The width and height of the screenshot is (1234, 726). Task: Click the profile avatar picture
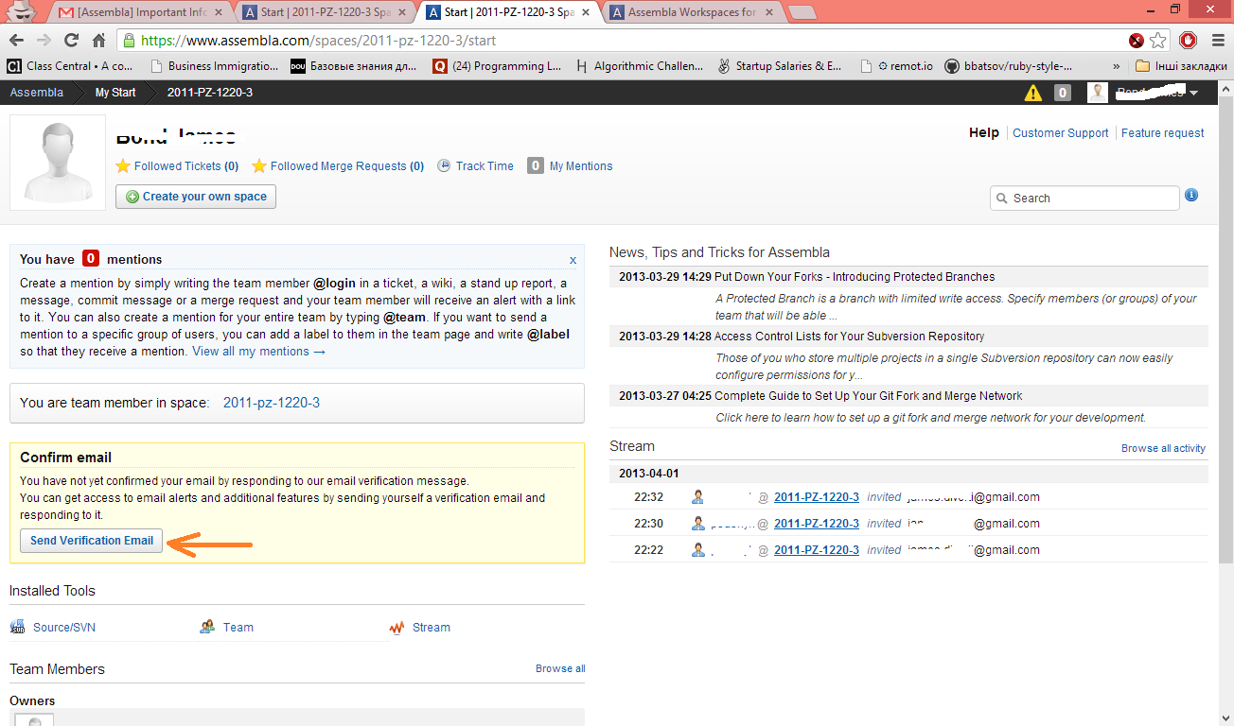(x=58, y=163)
